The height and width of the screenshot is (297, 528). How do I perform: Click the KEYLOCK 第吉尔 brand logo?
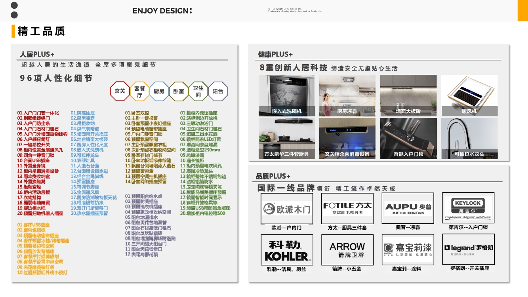tap(468, 208)
